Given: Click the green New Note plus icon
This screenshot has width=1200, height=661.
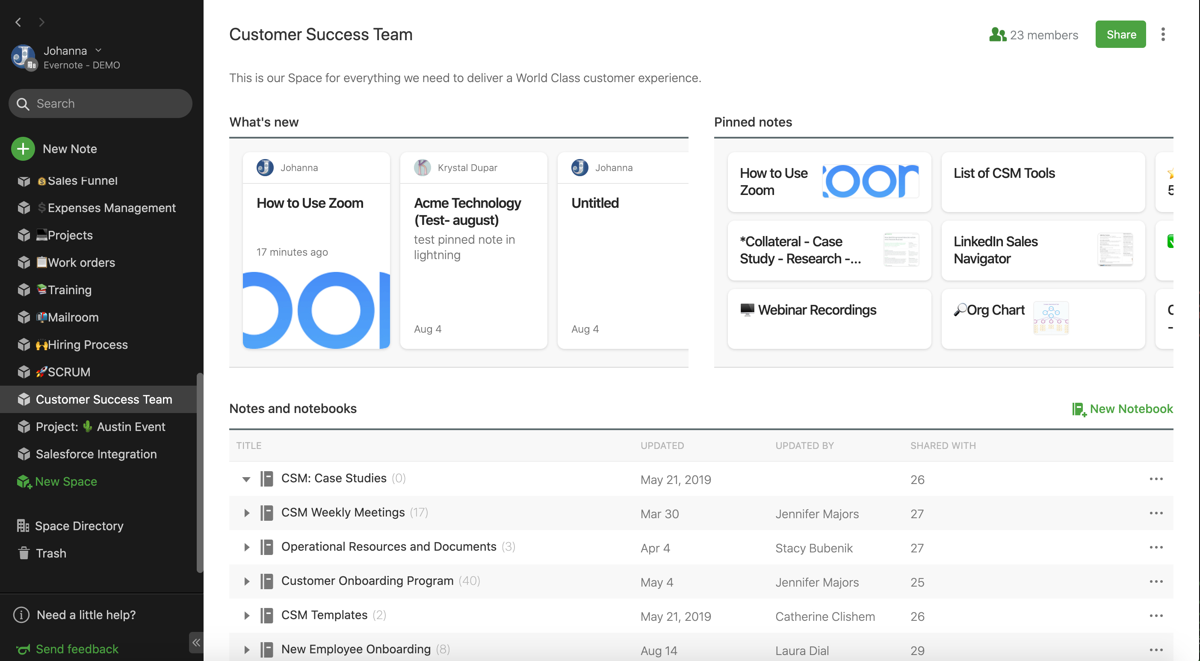Looking at the screenshot, I should point(23,149).
